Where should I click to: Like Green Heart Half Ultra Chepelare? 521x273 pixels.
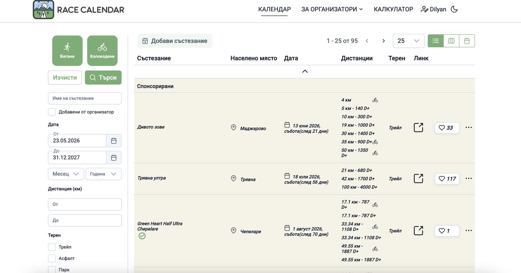click(x=447, y=231)
